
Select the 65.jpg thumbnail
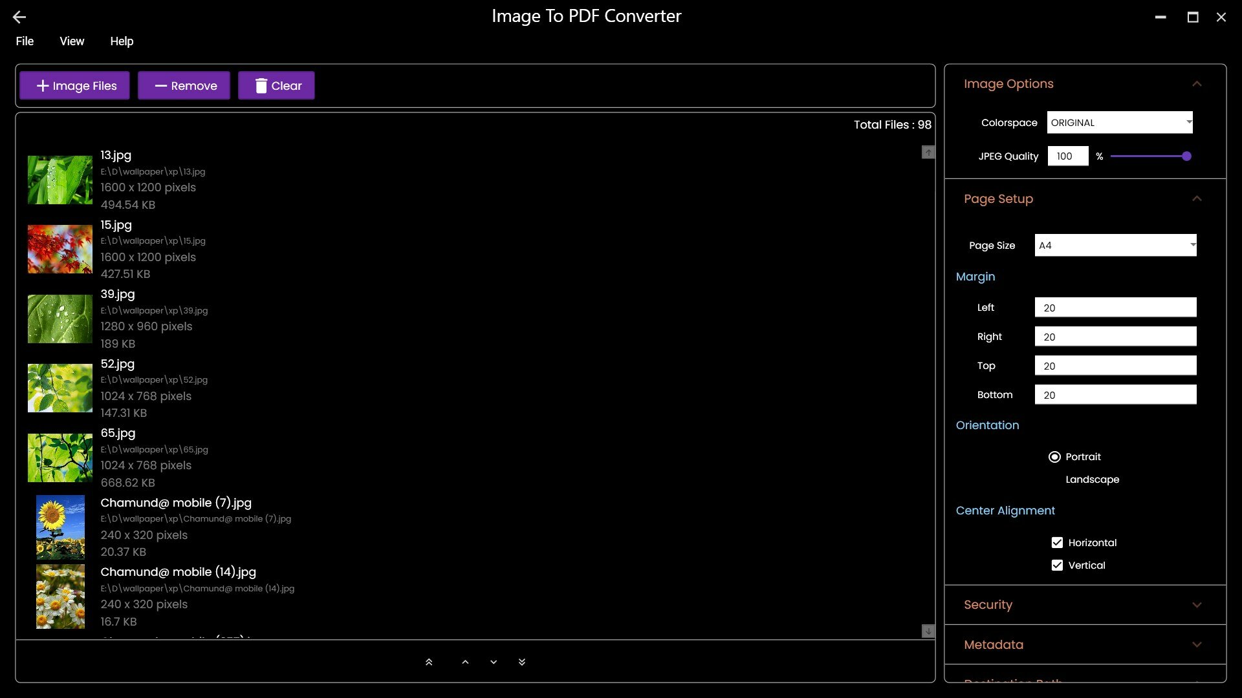pos(60,458)
